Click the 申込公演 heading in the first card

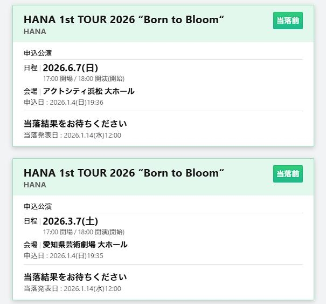coord(38,53)
